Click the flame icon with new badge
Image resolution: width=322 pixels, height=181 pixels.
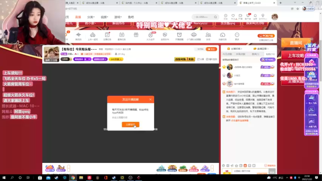click(x=151, y=36)
